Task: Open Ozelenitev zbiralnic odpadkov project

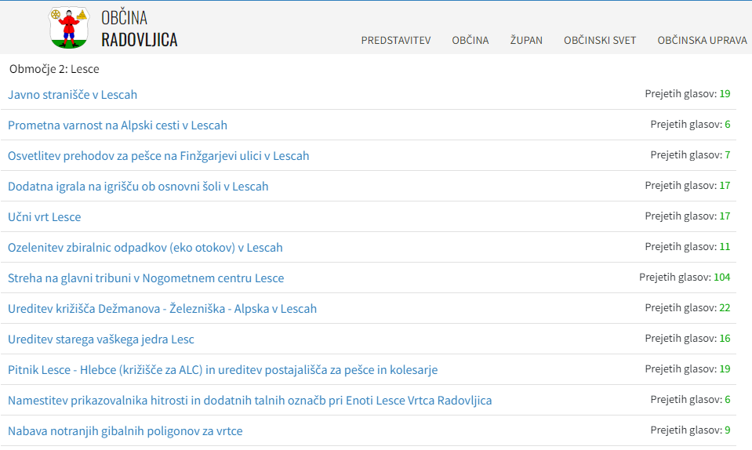Action: tap(145, 248)
